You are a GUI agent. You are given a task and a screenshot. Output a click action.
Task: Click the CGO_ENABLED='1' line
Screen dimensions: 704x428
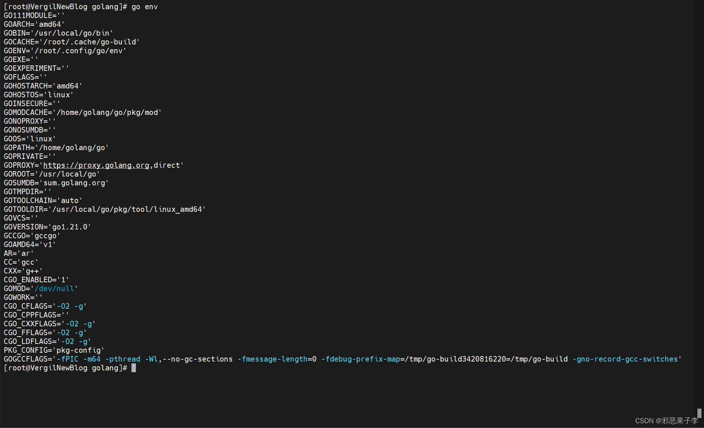36,280
